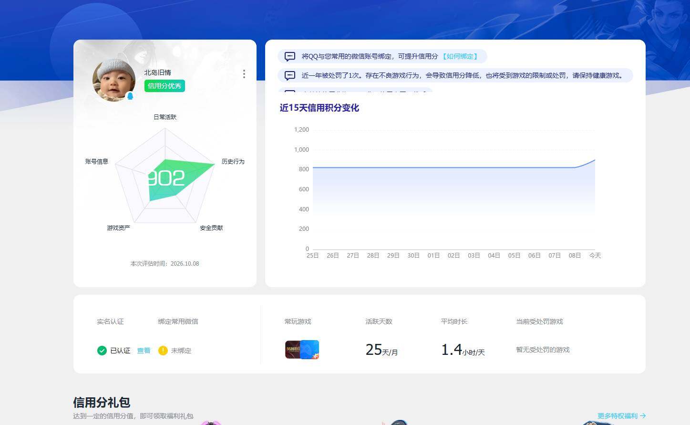The width and height of the screenshot is (690, 425).
Task: Click the 实名认证 label
Action: coord(110,321)
